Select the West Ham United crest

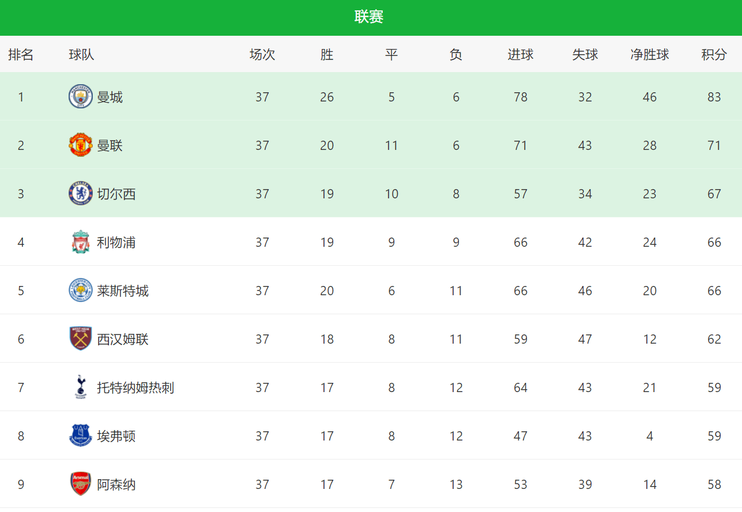point(80,338)
